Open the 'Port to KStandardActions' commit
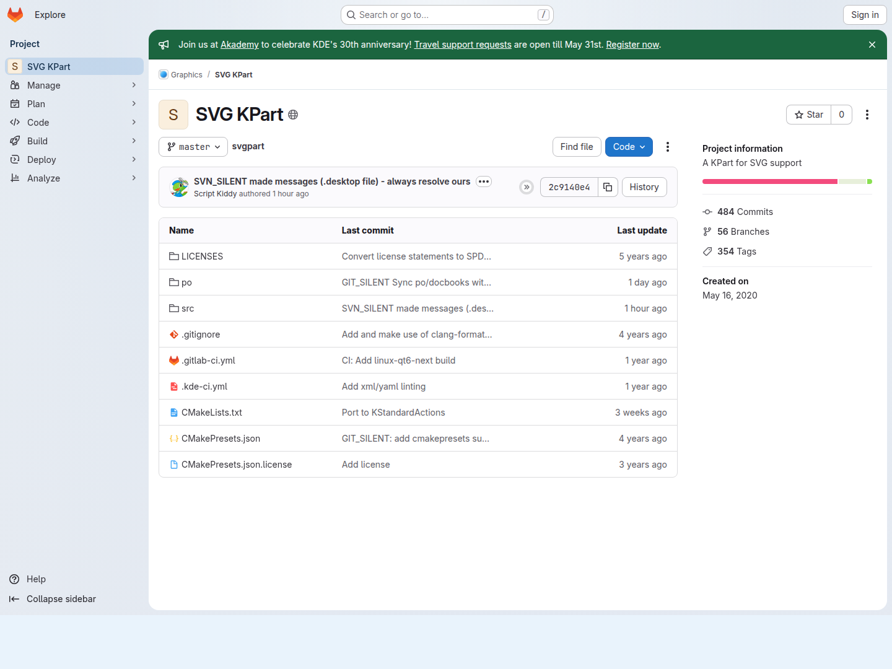Image resolution: width=892 pixels, height=669 pixels. coord(393,413)
